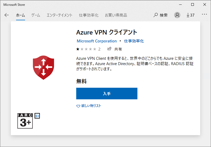Open the See more ellipsis menu

click(204, 15)
